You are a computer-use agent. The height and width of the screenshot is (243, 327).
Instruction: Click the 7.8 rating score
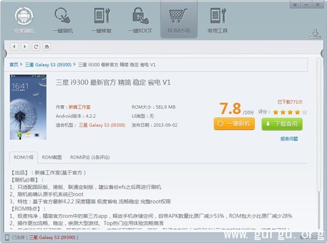(230, 109)
